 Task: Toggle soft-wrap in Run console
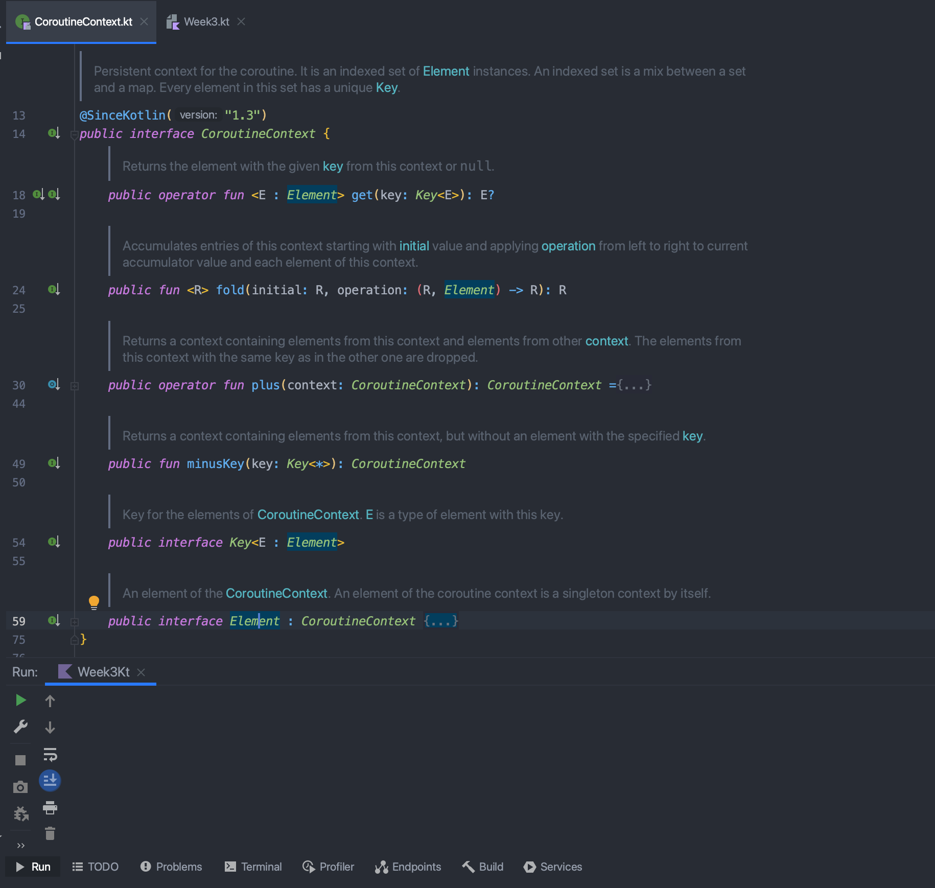(x=50, y=754)
